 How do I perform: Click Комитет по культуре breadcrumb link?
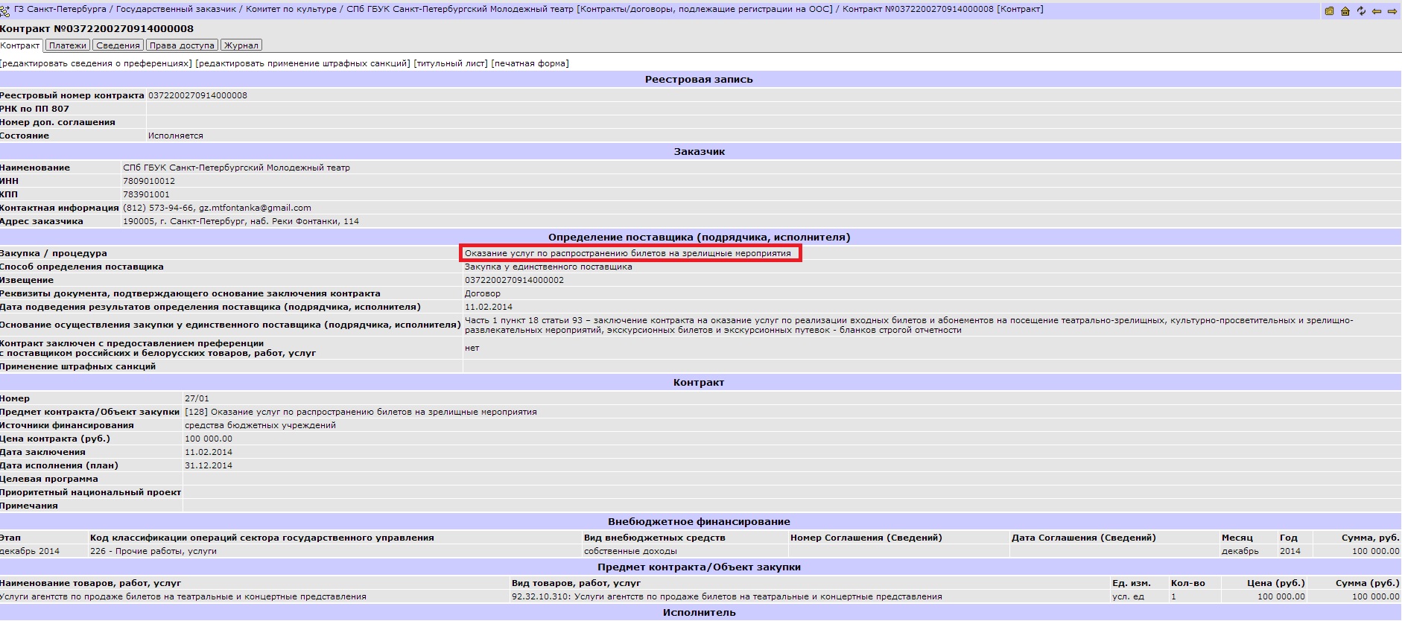pyautogui.click(x=291, y=9)
